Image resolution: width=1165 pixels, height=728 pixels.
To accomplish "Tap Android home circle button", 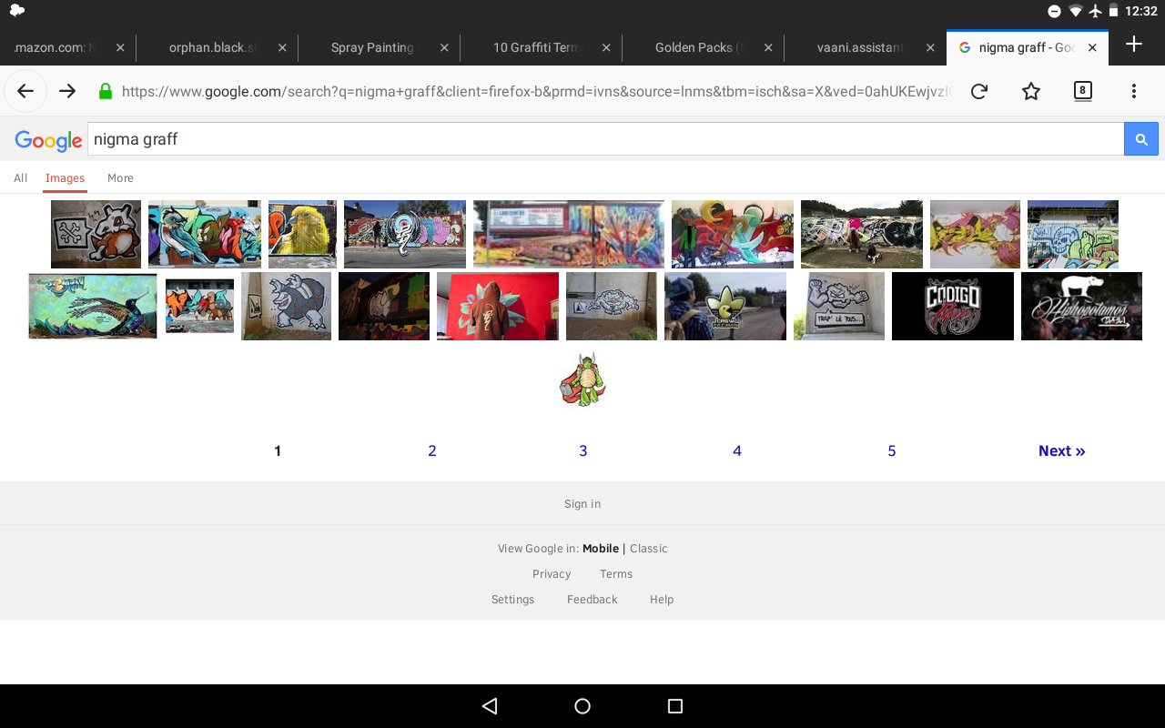I will [582, 706].
